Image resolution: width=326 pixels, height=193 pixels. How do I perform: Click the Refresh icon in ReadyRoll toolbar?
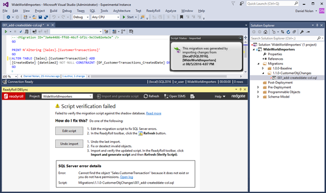click(x=146, y=96)
